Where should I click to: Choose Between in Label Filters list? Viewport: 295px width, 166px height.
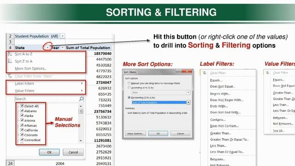[x=218, y=159]
